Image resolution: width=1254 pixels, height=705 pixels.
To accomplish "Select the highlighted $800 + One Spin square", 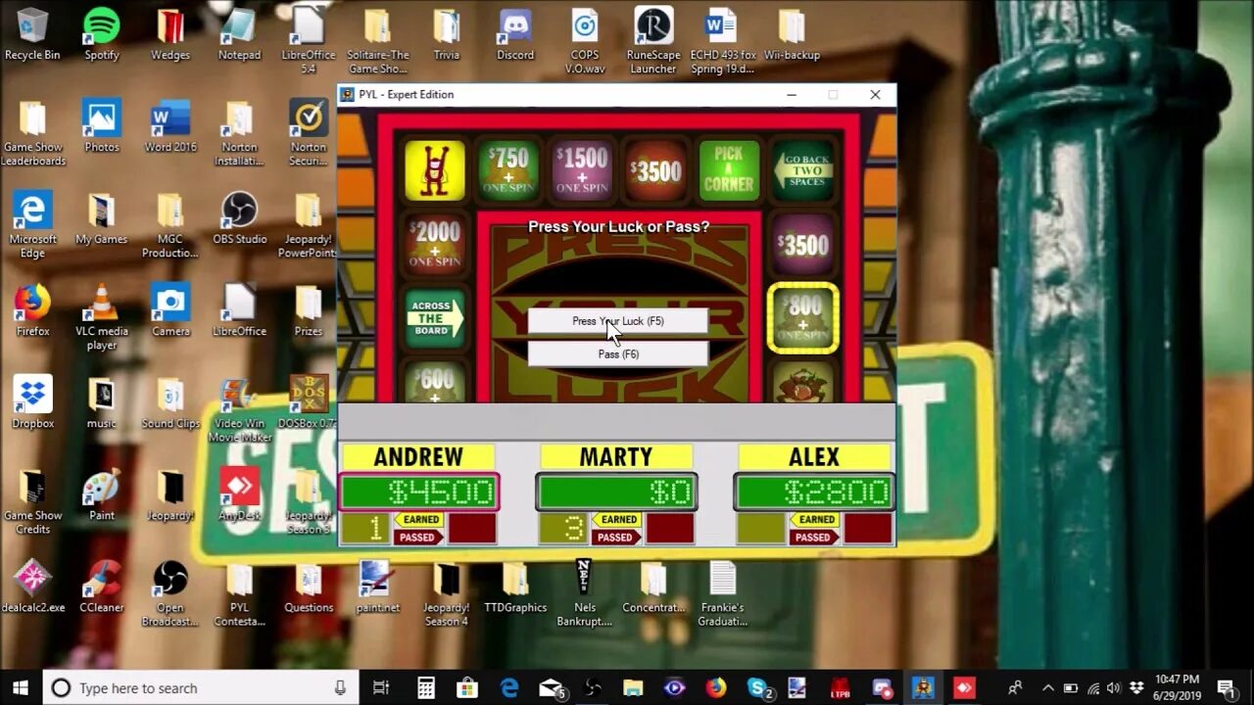I will 803,317.
